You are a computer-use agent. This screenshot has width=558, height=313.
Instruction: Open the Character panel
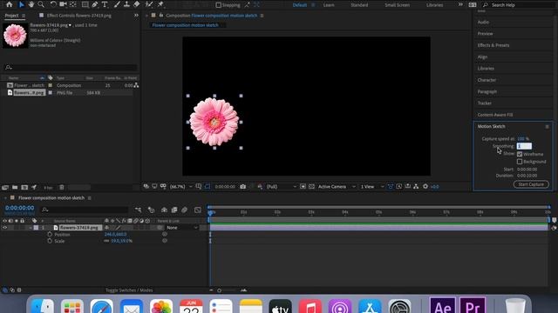(487, 80)
